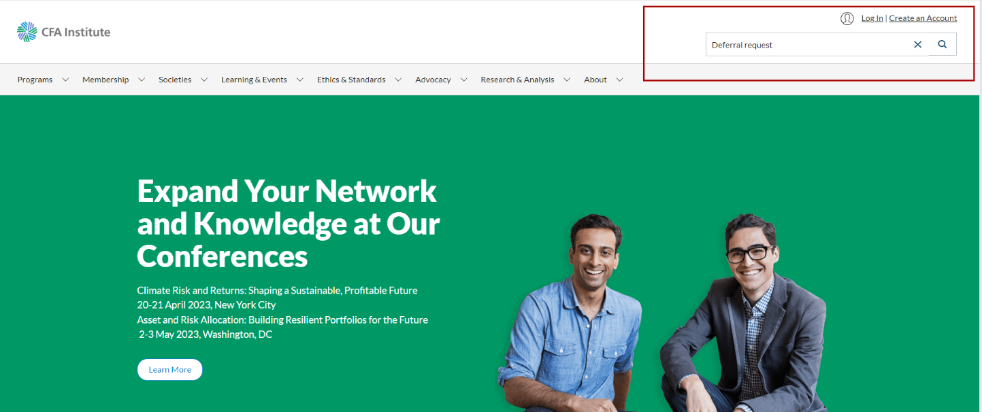Viewport: 982px width, 412px height.
Task: Expand the Learning & Events chevron
Action: (x=300, y=80)
